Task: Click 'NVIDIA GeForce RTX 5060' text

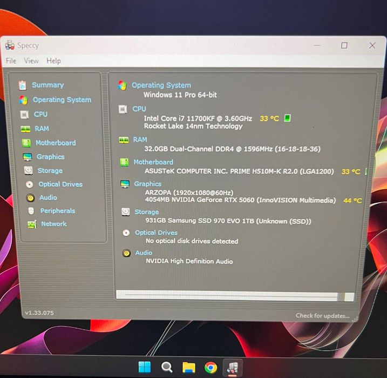Action: pyautogui.click(x=240, y=200)
